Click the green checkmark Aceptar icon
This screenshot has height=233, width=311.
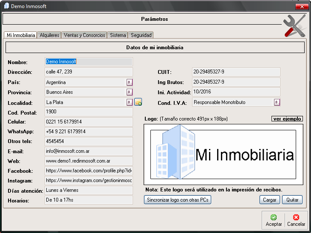274,217
